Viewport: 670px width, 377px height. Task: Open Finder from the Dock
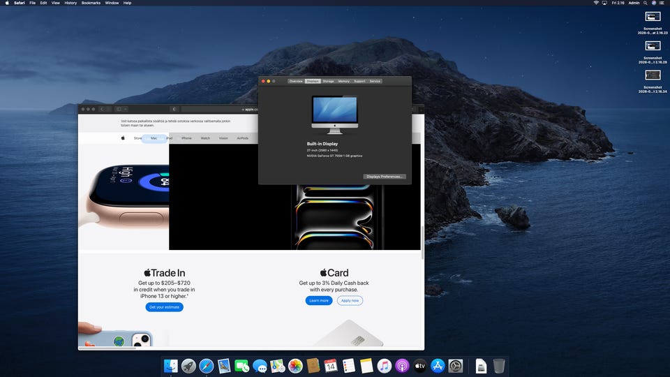pos(171,366)
